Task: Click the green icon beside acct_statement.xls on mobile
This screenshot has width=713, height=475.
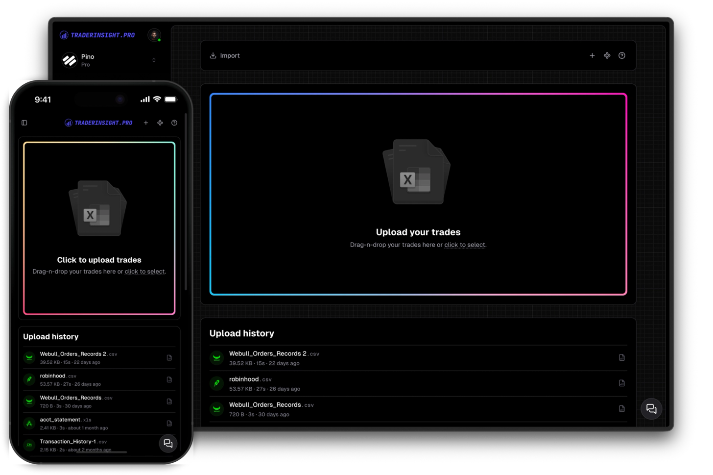Action: click(x=29, y=423)
